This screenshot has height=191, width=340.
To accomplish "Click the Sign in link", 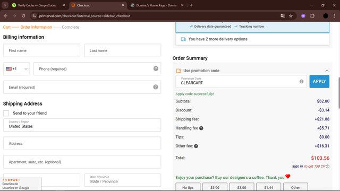I will 297,166.
